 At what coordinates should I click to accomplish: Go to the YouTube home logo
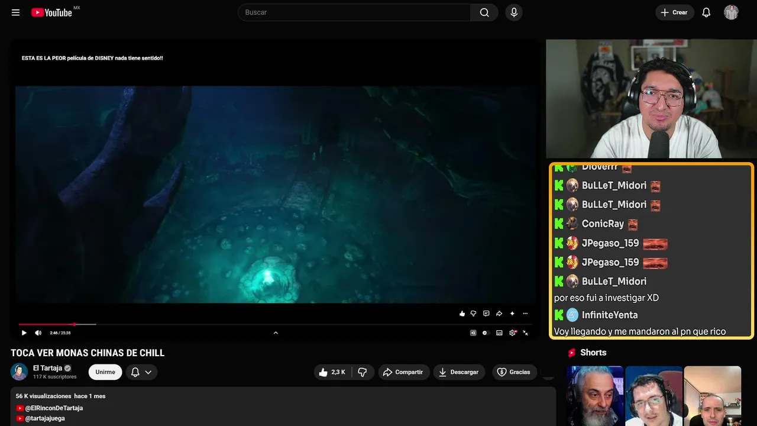[x=52, y=12]
